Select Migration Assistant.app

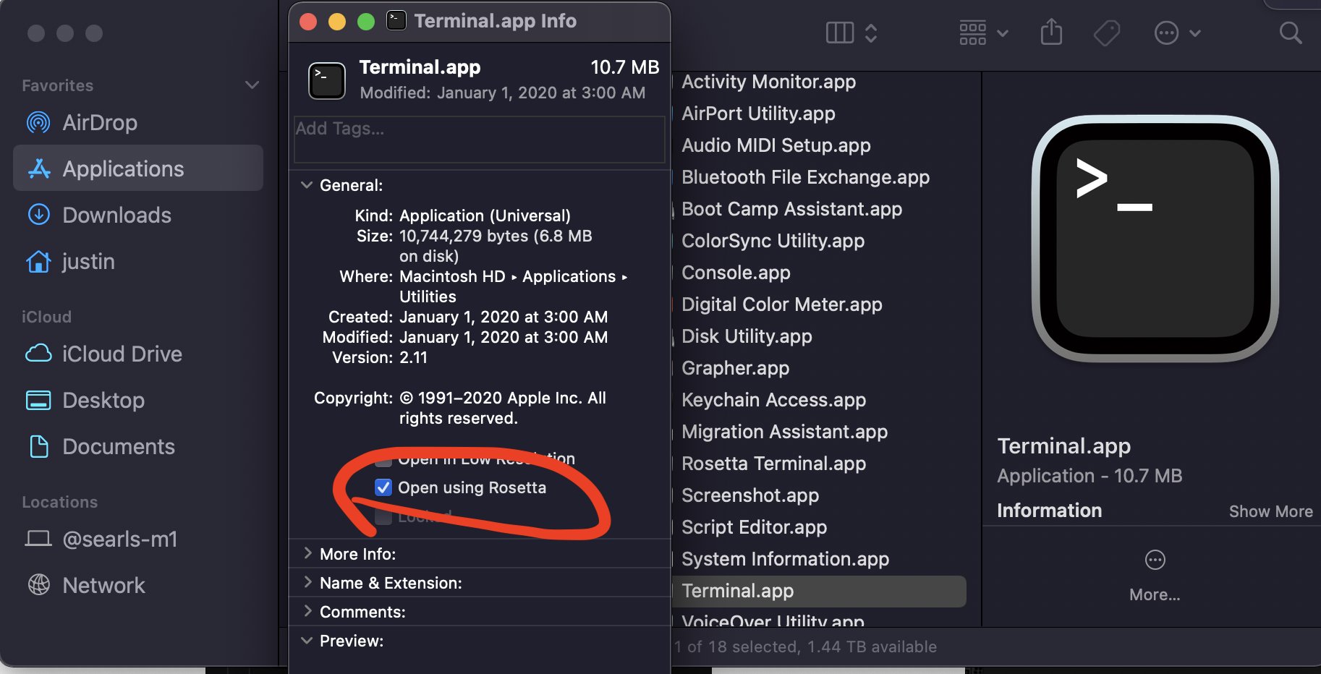tap(784, 432)
